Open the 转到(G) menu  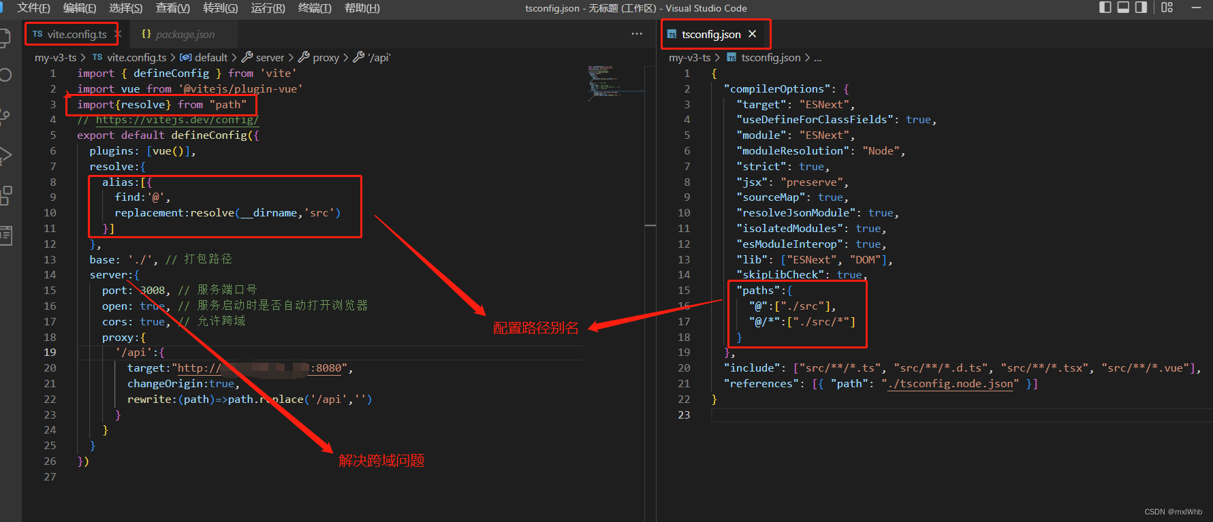click(221, 8)
